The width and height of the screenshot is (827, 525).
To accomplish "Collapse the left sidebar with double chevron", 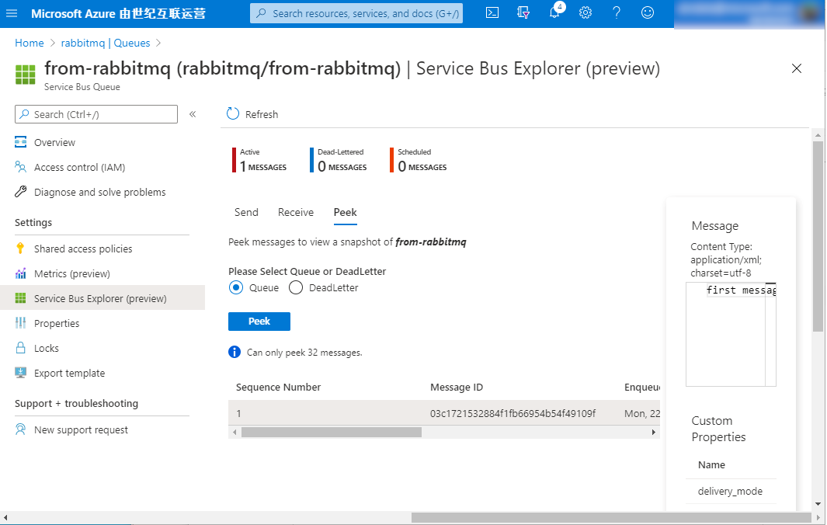I will [x=193, y=114].
